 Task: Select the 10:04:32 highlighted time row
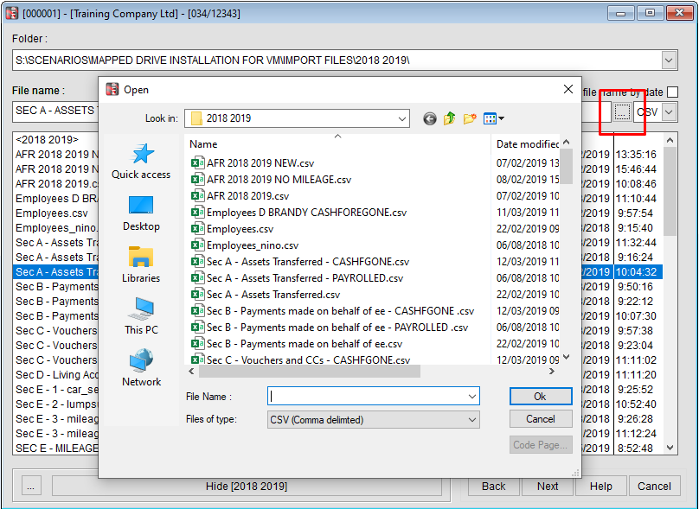(636, 272)
